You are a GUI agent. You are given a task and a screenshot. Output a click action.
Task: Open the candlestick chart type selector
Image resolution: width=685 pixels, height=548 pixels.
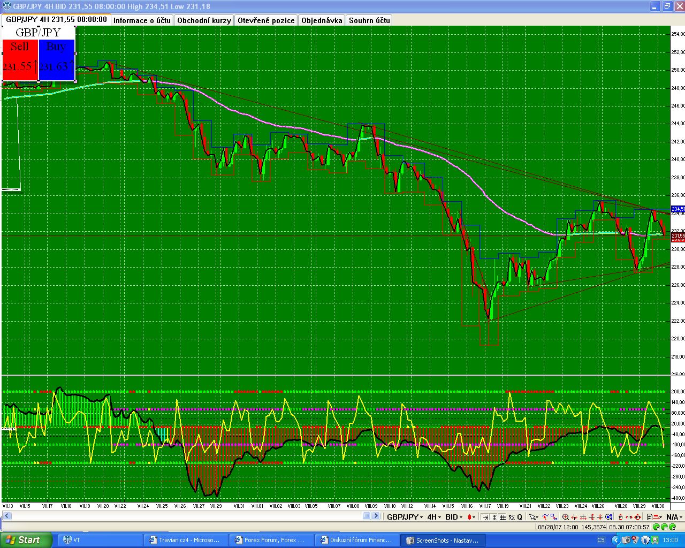point(471,517)
